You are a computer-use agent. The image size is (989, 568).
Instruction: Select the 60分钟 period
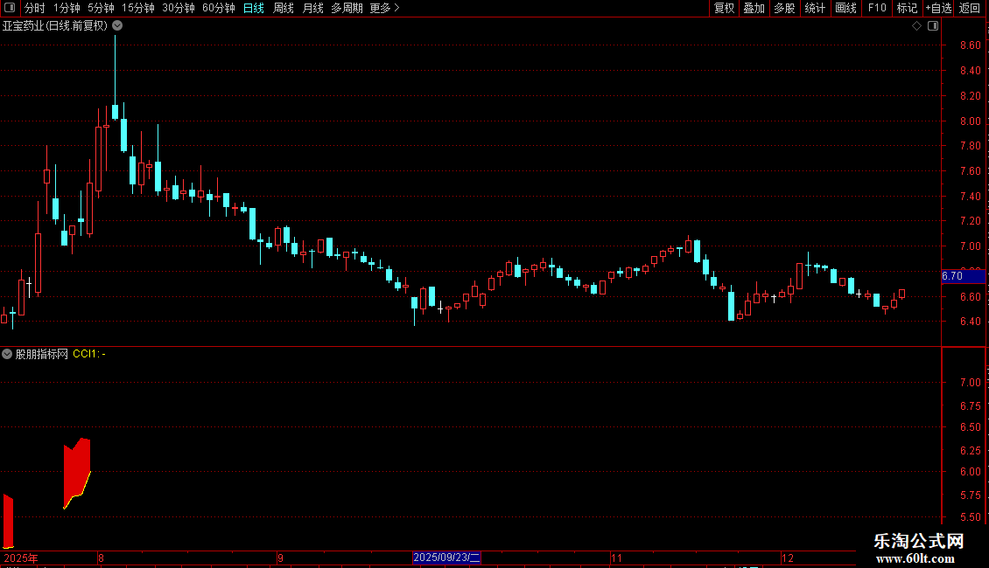[x=218, y=8]
